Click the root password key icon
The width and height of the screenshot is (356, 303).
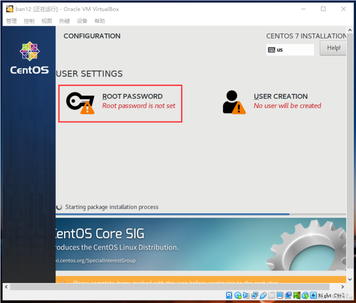[80, 103]
